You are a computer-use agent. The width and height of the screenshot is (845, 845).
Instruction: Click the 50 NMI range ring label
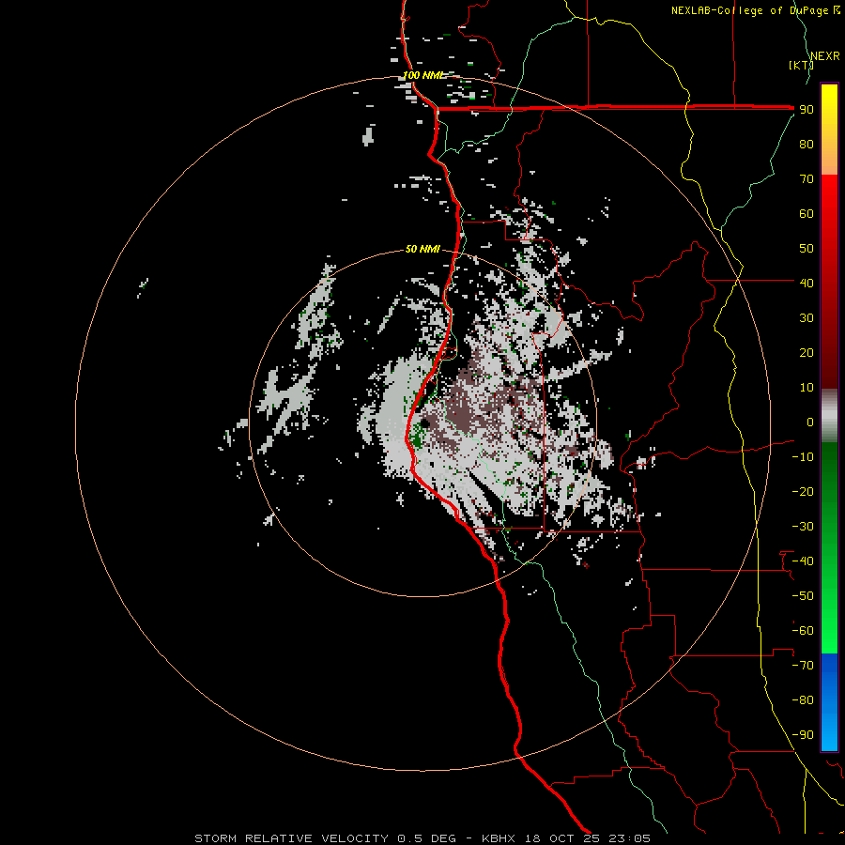422,249
